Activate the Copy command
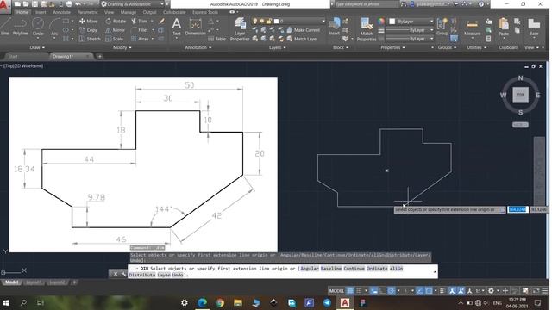This screenshot has width=552, height=310. 88,30
